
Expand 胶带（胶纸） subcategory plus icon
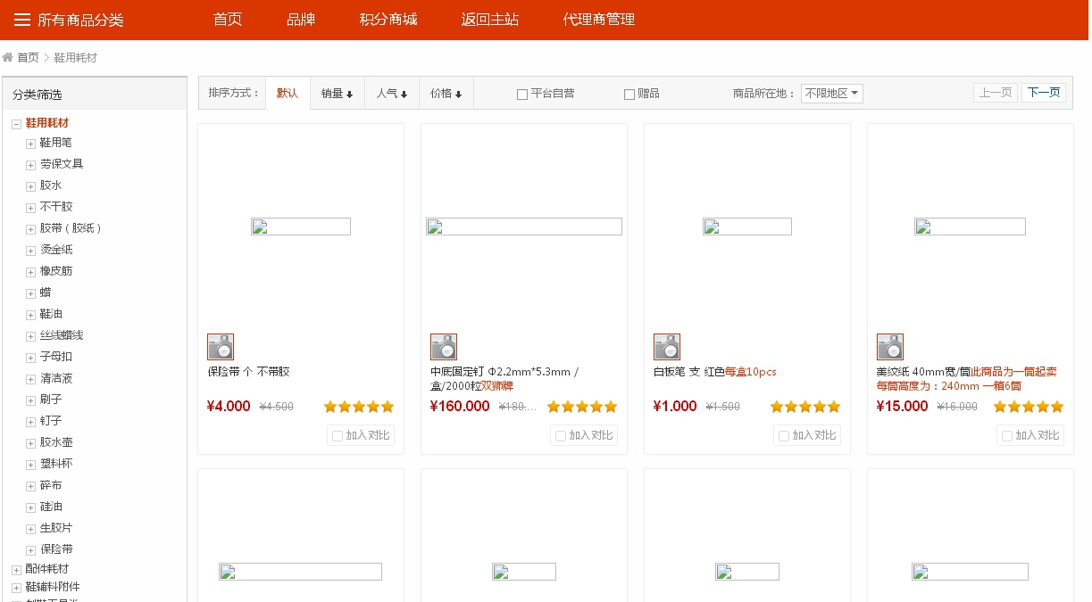(x=30, y=229)
